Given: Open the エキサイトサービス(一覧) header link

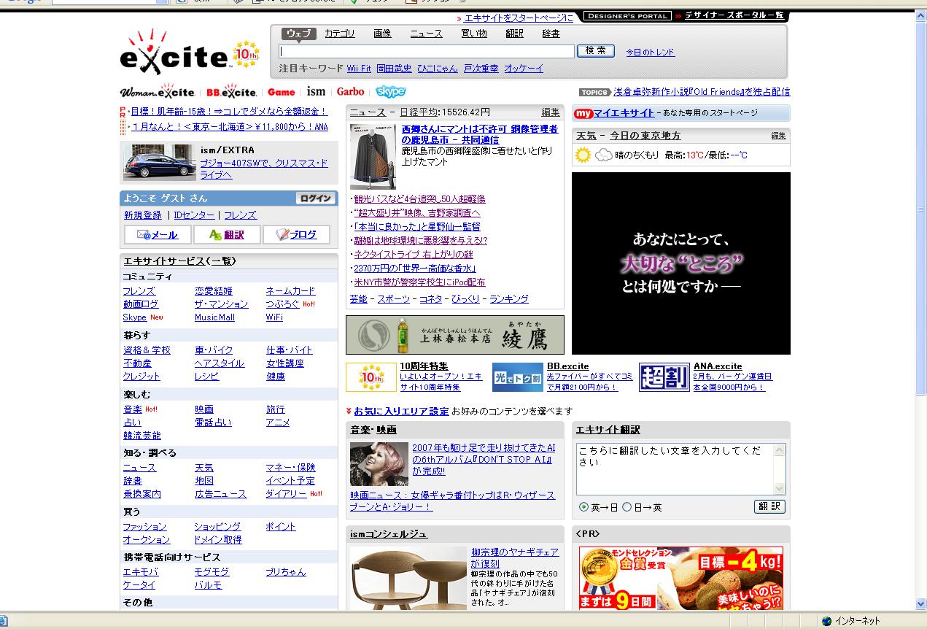Looking at the screenshot, I should click(x=179, y=261).
